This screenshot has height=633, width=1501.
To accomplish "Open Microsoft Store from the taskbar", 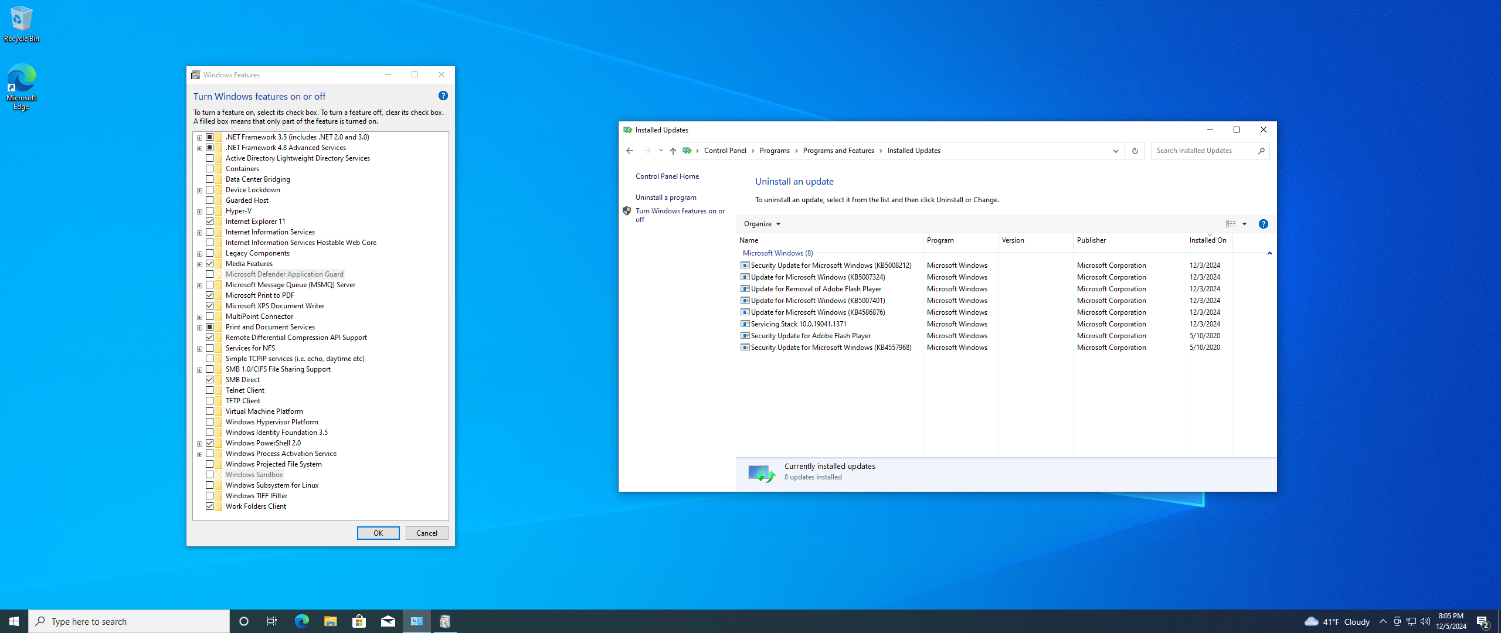I will tap(359, 621).
